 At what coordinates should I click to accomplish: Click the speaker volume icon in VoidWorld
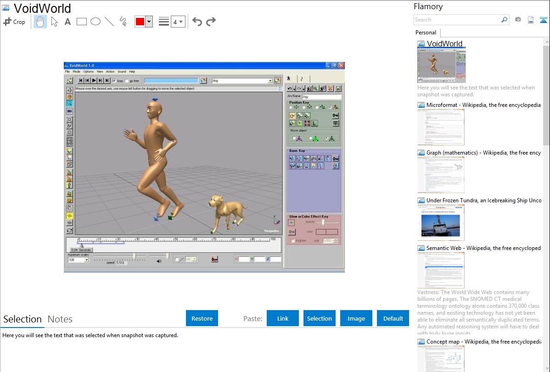pyautogui.click(x=159, y=261)
